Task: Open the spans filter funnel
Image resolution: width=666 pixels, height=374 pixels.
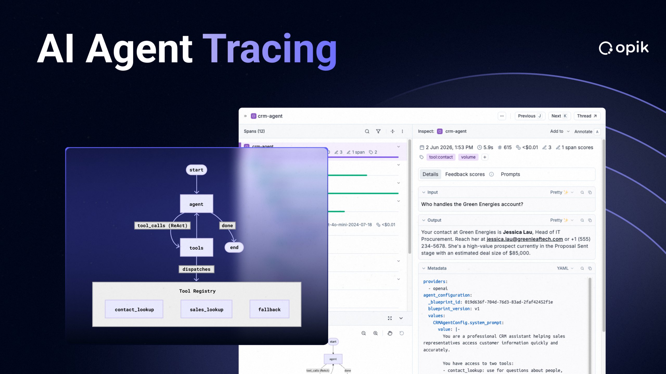Action: pos(378,131)
